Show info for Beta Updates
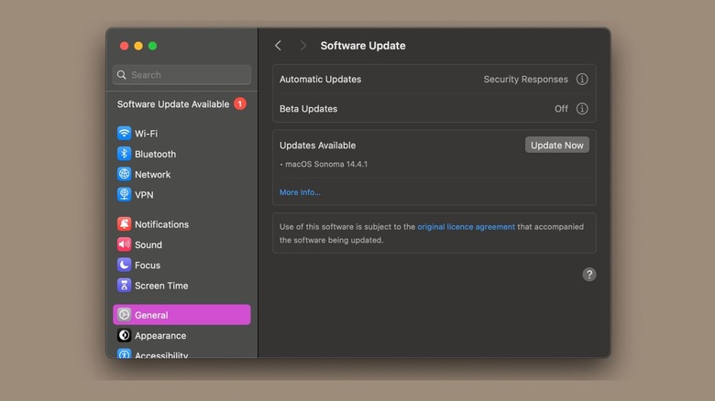This screenshot has width=715, height=401. pos(582,109)
